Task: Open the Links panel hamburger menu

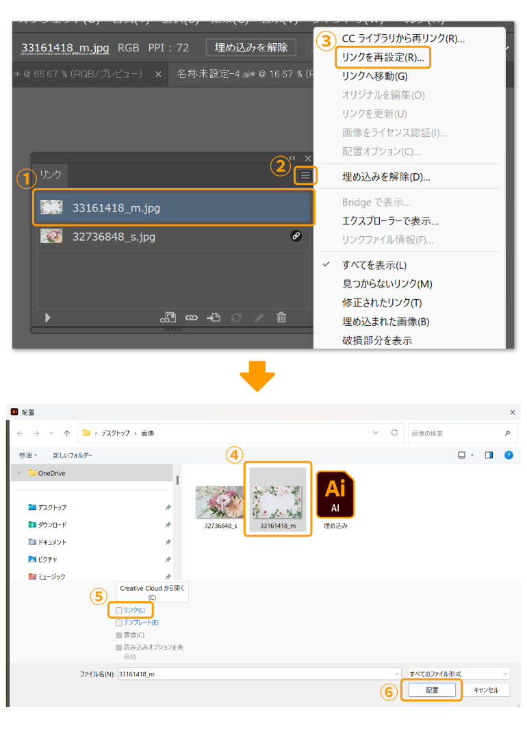Action: [x=305, y=175]
